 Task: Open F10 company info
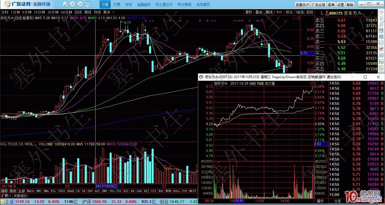coord(279,12)
